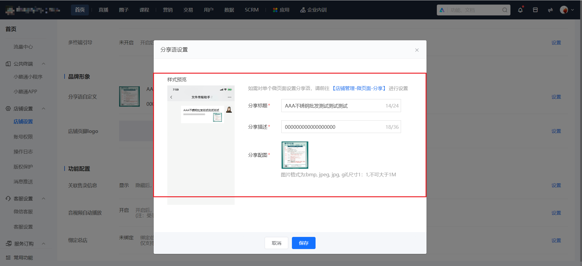Open 小鹅通APP in the sidebar

25,91
